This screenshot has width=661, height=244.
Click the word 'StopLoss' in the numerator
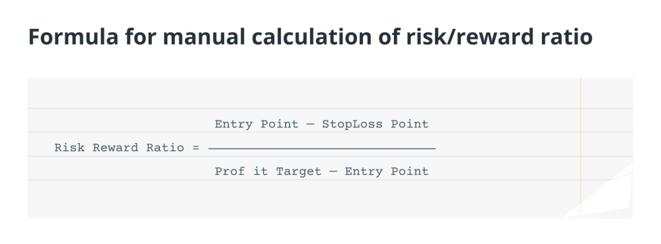tap(352, 124)
